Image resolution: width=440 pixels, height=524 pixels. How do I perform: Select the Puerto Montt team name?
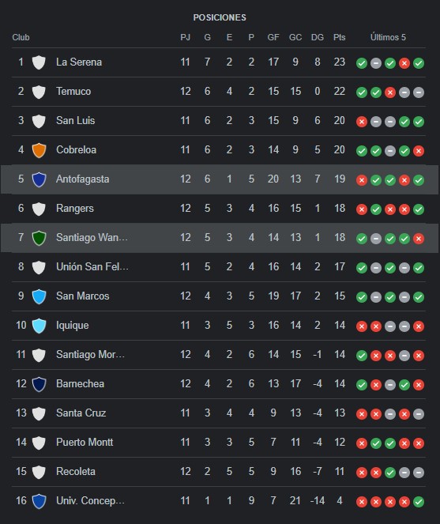[85, 442]
